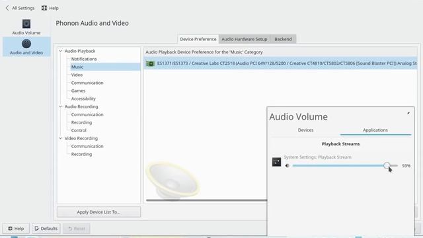Select Notifications under Audio Playback
Viewport: 423px width, 238px height.
click(x=84, y=59)
